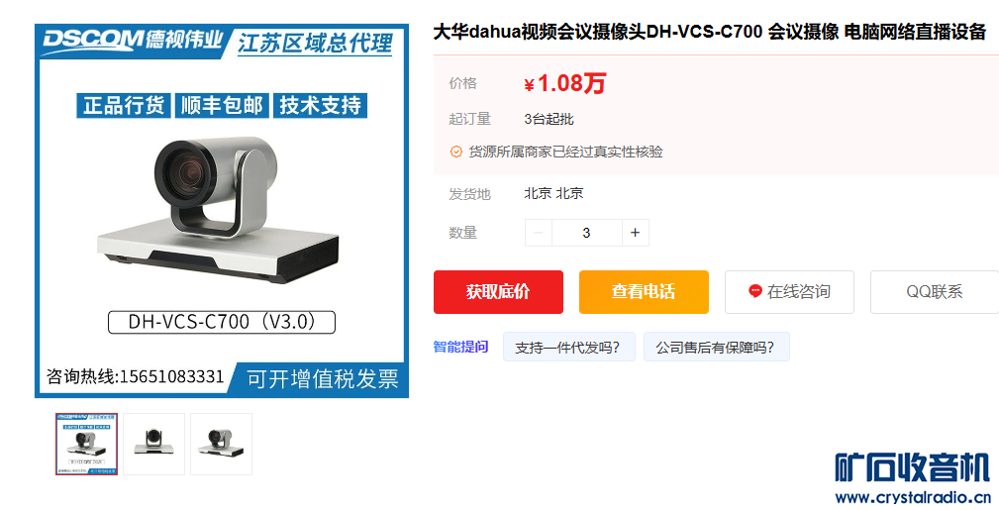999x510 pixels.
Task: Ask 公司售后有保障吗? quick question
Action: coord(716,347)
